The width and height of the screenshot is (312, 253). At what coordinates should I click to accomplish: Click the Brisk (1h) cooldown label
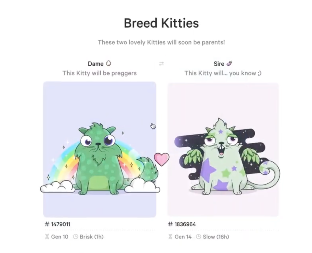click(x=92, y=237)
